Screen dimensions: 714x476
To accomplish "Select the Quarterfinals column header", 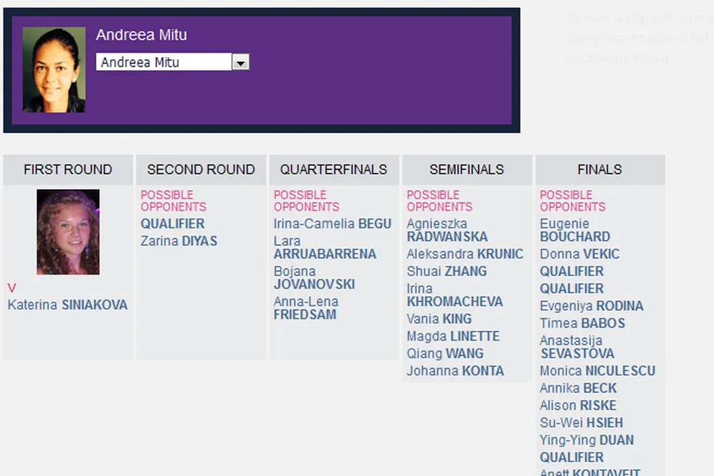I will point(333,169).
